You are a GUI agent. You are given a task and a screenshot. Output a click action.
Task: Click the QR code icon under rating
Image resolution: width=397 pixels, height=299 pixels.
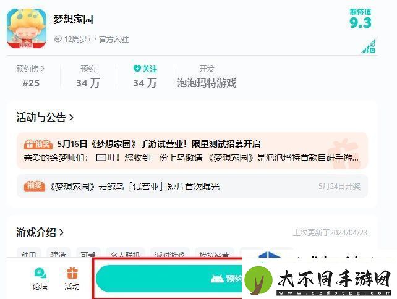[369, 46]
